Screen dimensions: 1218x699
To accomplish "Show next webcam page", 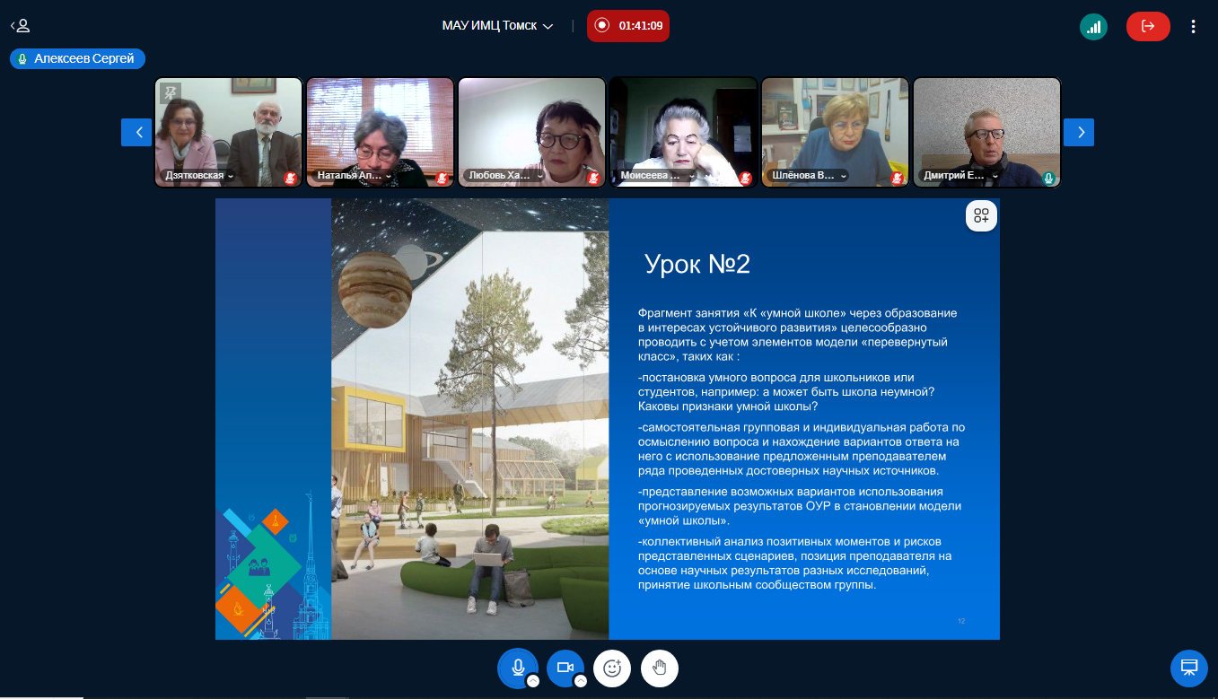I will 1079,132.
